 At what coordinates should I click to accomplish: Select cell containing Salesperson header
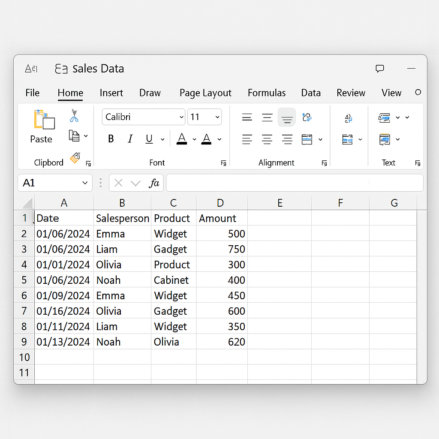(122, 218)
